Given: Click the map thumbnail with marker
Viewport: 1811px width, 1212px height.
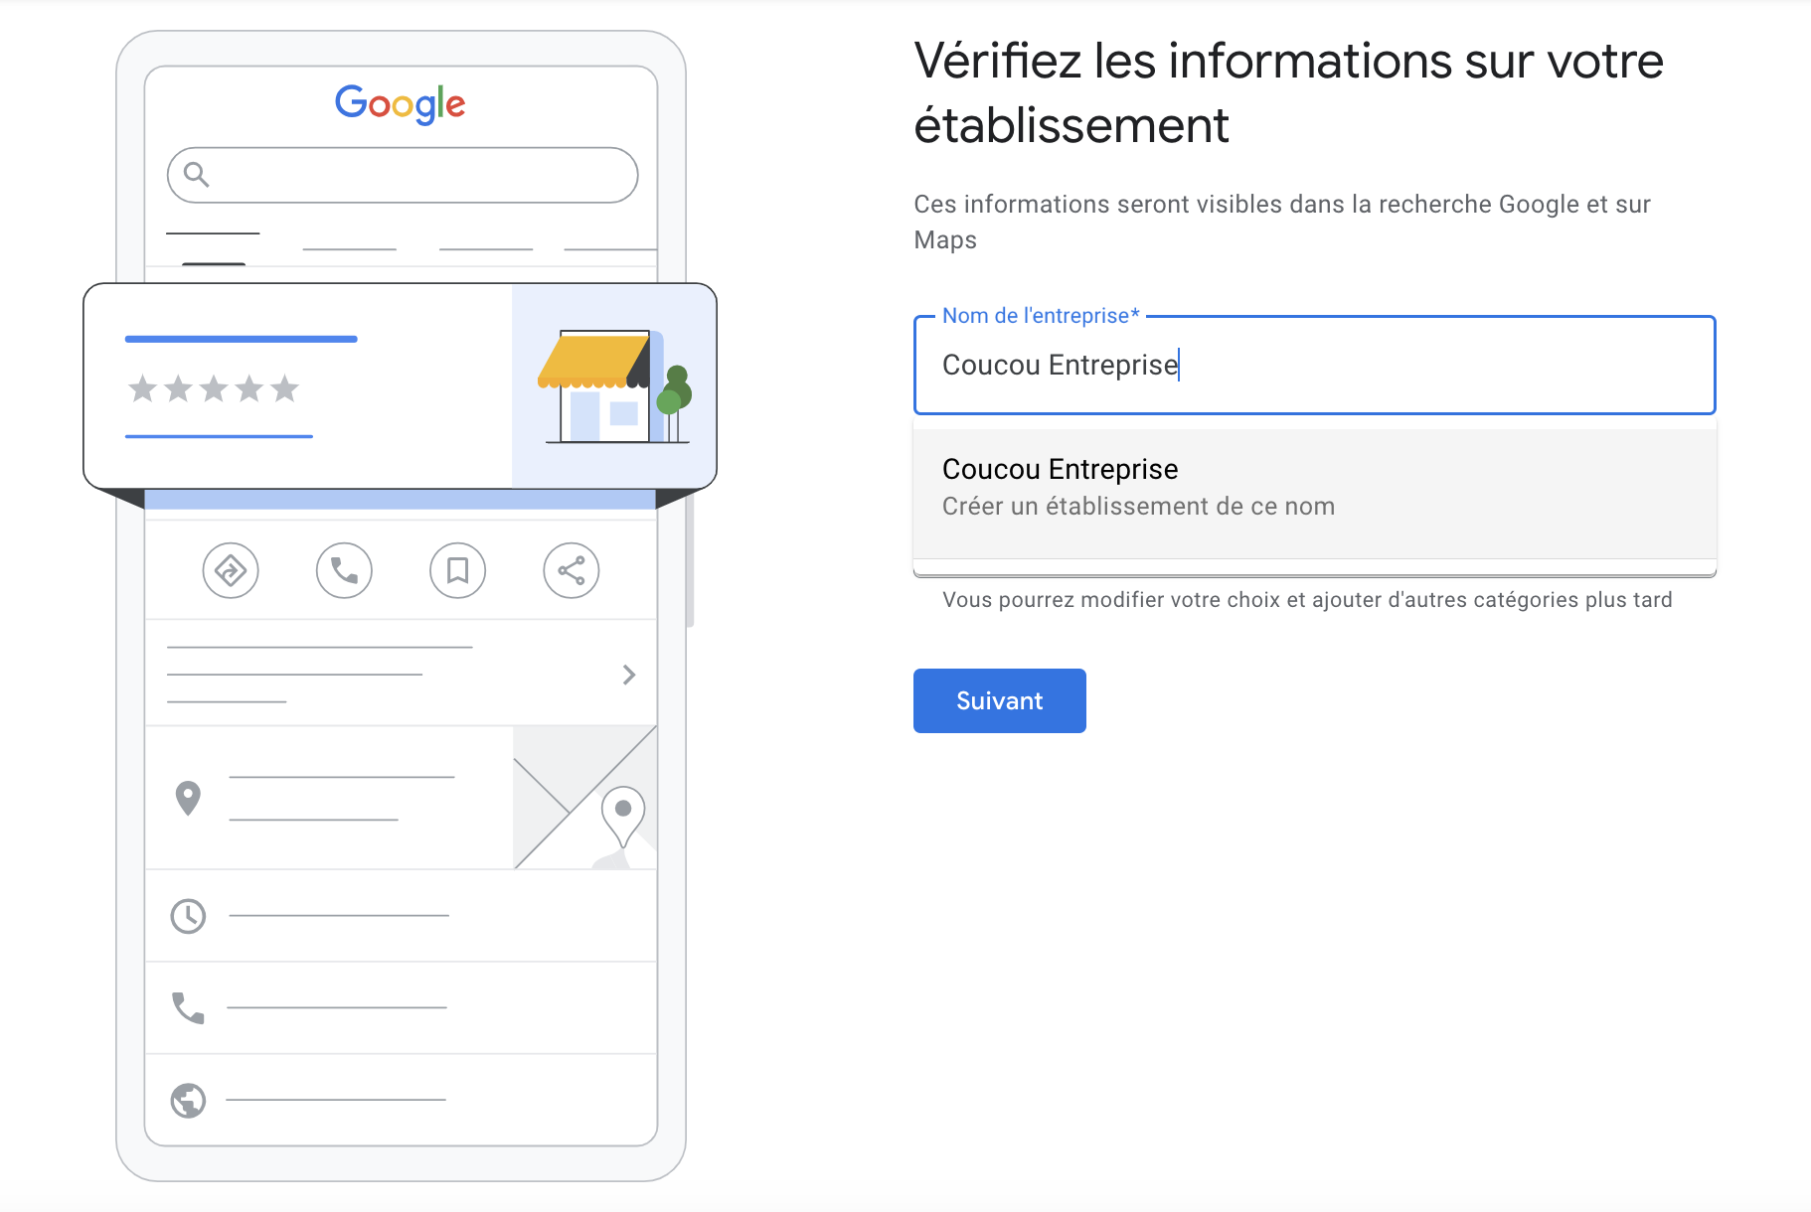Looking at the screenshot, I should coord(584,797).
